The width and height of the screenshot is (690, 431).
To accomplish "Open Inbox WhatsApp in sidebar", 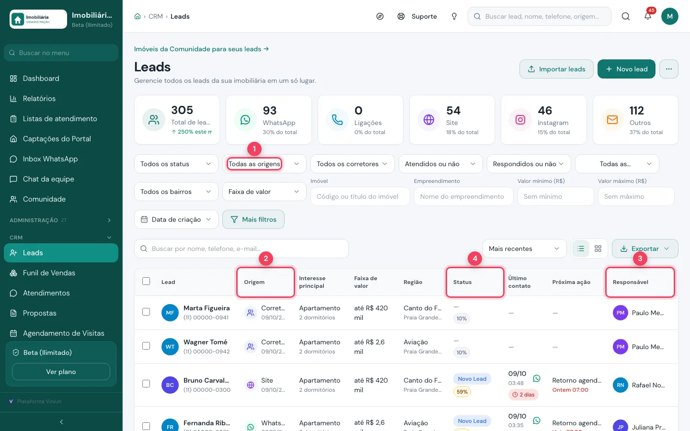I will coord(61,159).
